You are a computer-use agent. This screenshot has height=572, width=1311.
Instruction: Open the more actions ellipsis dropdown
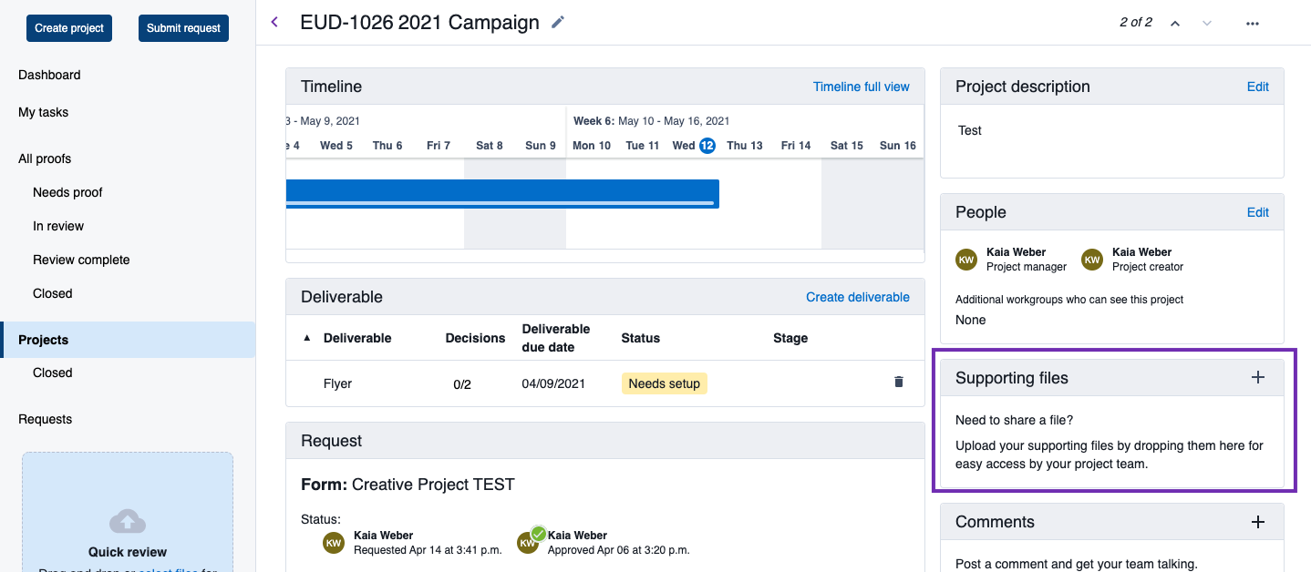[1252, 23]
